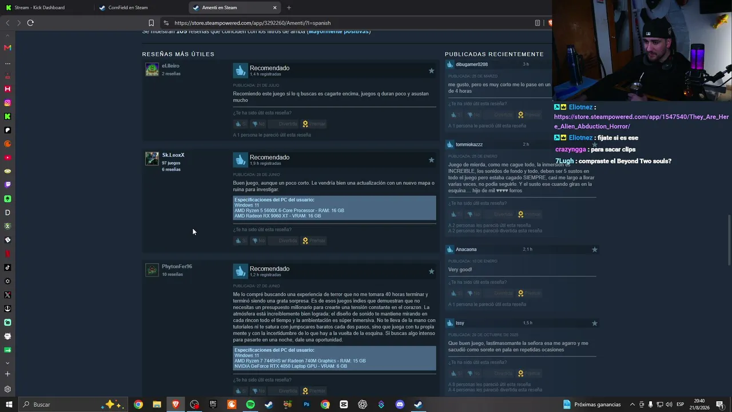Open Spotify from the taskbar
732x412 pixels.
[x=250, y=405]
